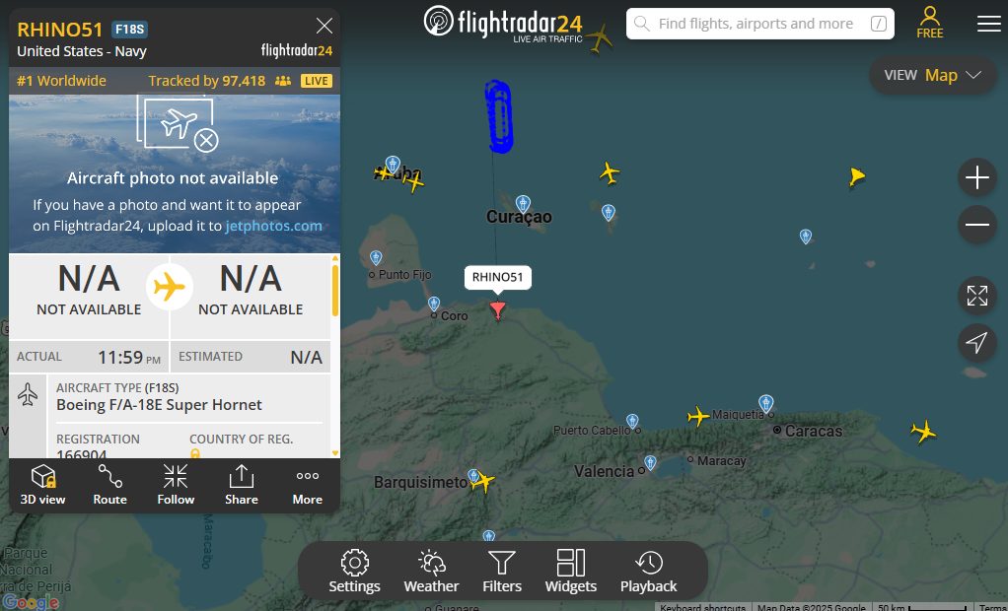This screenshot has height=611, width=1008.
Task: Open the hamburger main menu
Action: [x=988, y=24]
